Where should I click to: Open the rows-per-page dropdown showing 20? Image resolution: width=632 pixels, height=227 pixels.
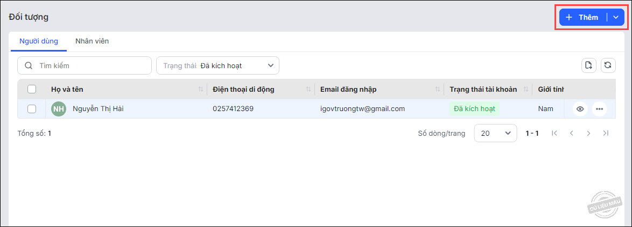click(x=495, y=133)
